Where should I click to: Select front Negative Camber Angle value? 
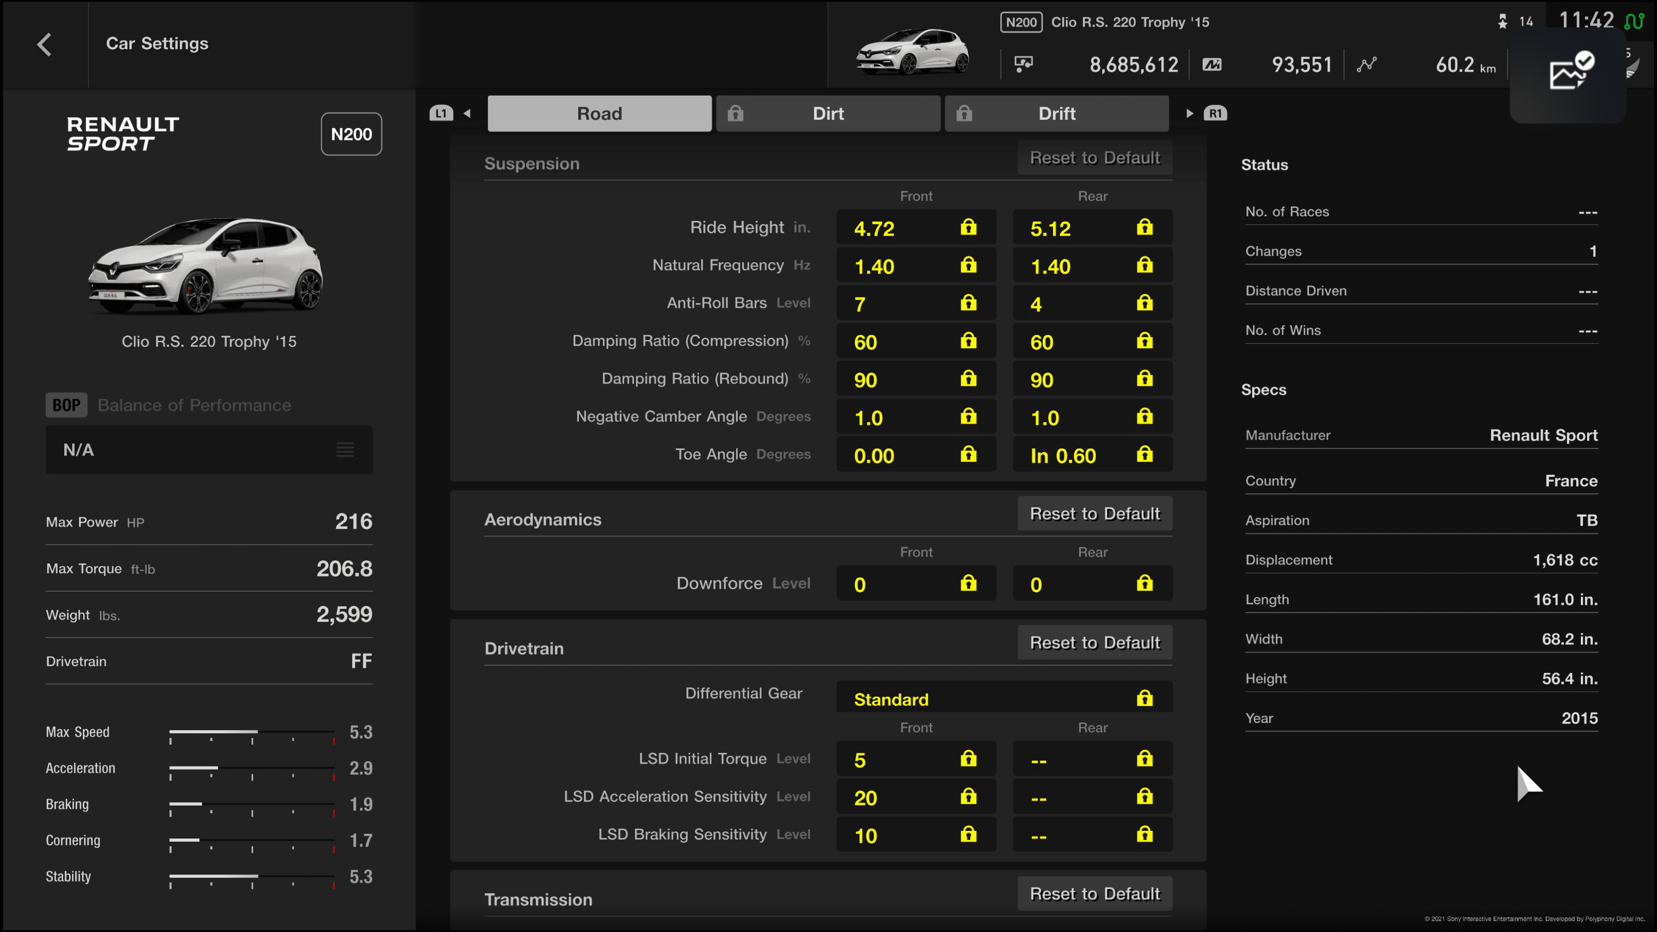pyautogui.click(x=916, y=417)
